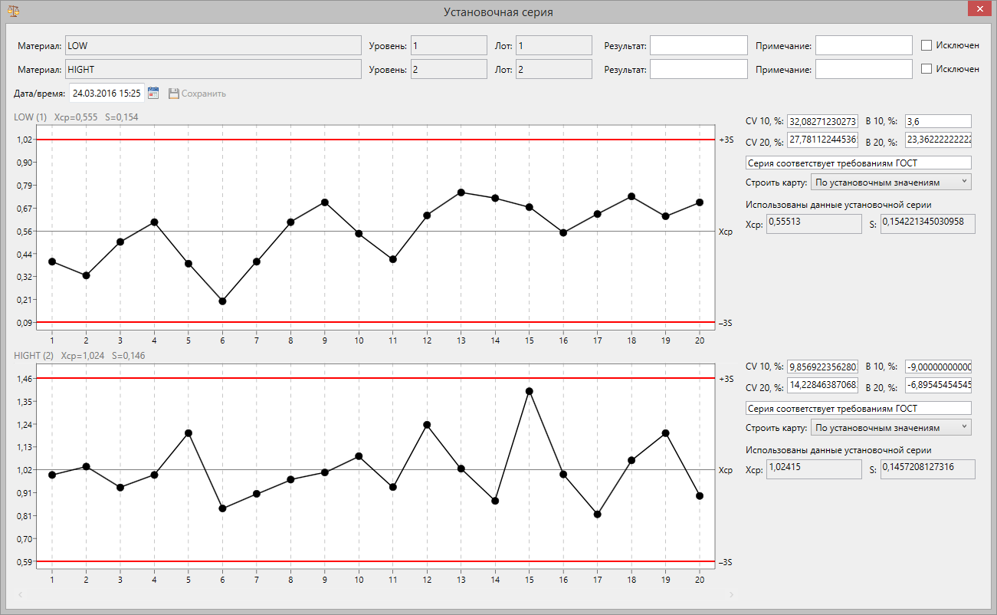The height and width of the screenshot is (615, 997).
Task: Click the Дата/время field showing 24.03.2016 15:25
Action: click(107, 93)
